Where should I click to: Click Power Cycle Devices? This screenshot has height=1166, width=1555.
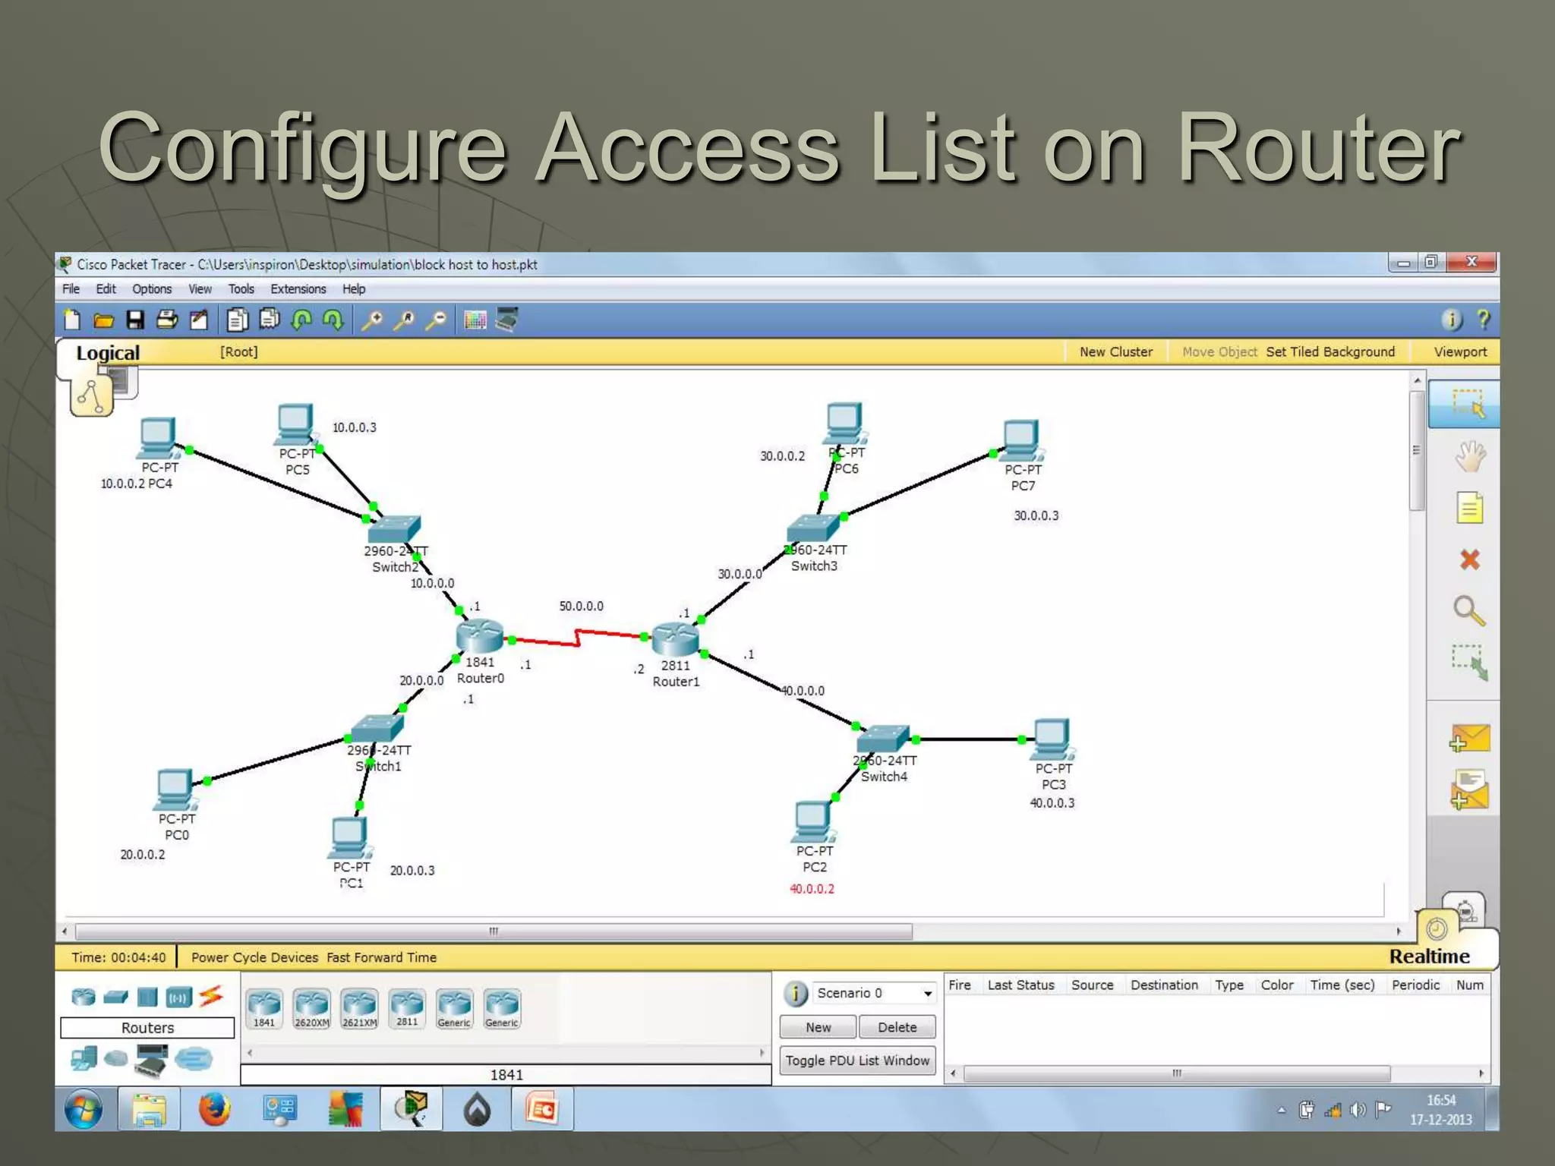[254, 957]
